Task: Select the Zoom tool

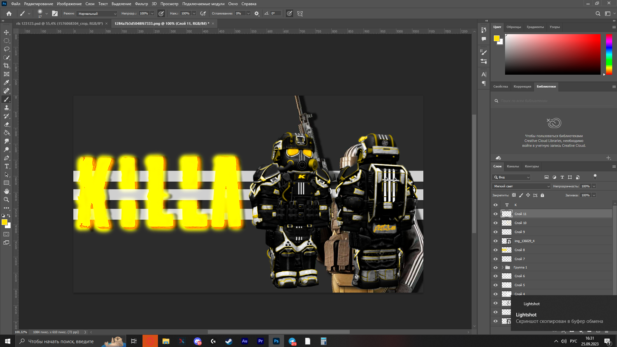Action: point(6,200)
